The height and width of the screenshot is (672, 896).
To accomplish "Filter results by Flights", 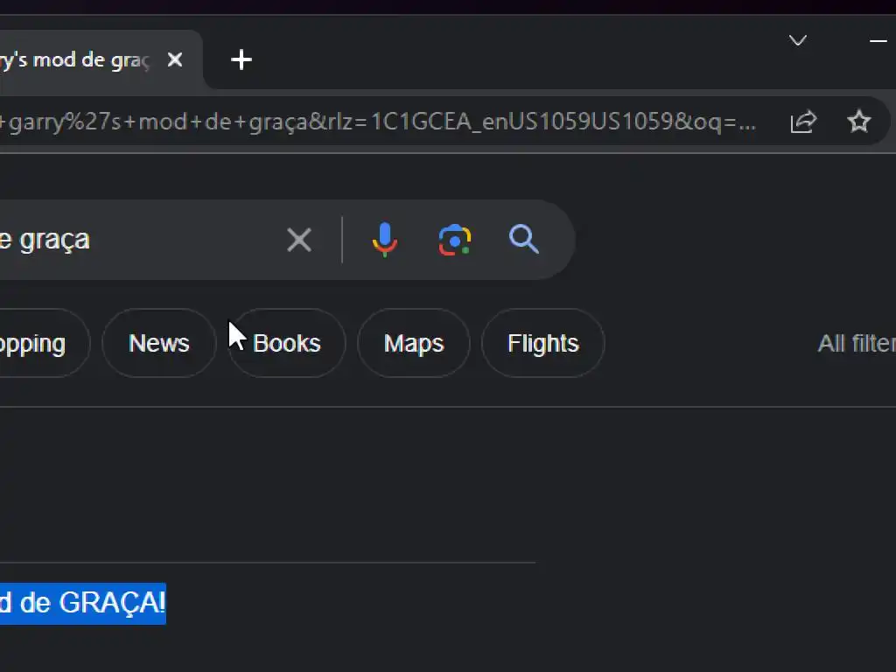I will [542, 343].
